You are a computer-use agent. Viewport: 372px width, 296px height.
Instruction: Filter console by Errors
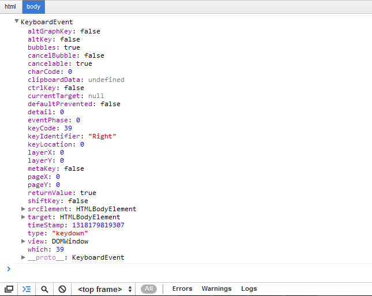coord(182,288)
